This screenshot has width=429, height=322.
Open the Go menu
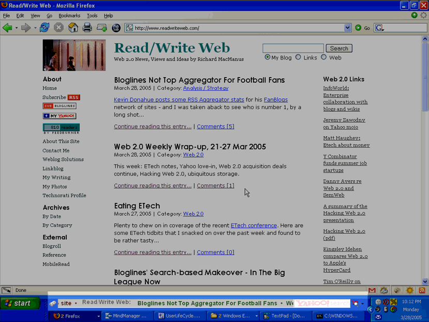coord(49,16)
